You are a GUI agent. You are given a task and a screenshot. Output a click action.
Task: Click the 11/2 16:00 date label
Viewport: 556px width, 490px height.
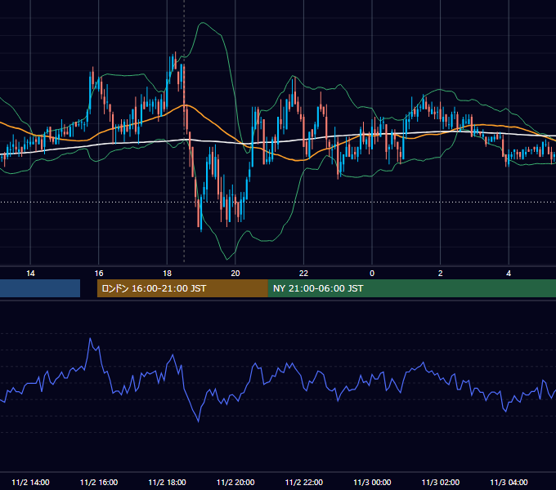tap(99, 482)
